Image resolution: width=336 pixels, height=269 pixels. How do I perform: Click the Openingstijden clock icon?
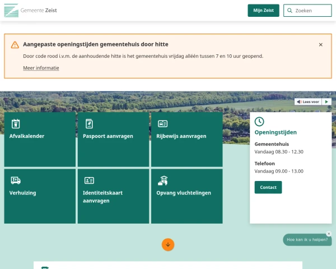pyautogui.click(x=259, y=122)
